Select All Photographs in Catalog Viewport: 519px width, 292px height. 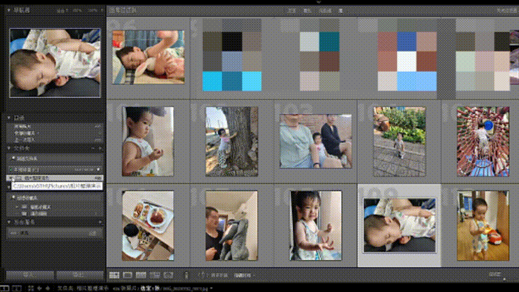(x=55, y=126)
